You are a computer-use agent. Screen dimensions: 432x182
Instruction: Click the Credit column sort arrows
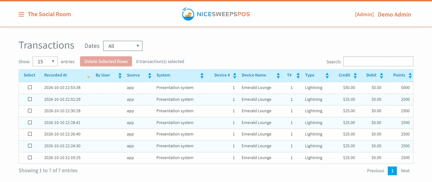(x=355, y=75)
